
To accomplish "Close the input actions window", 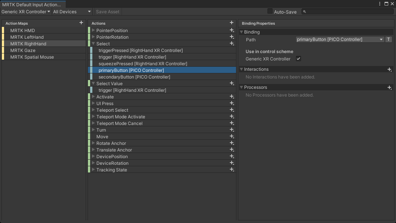I will (x=392, y=4).
